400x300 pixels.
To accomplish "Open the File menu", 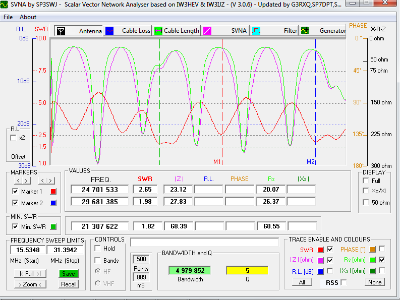I will point(8,17).
